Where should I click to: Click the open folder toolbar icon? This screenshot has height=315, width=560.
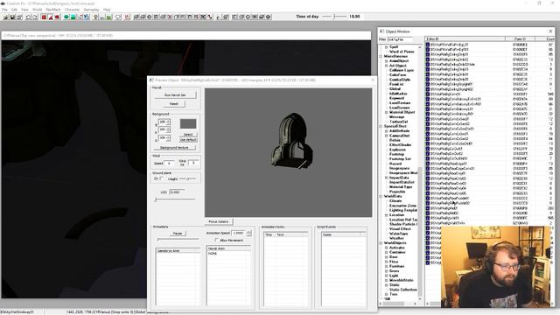(x=6, y=17)
